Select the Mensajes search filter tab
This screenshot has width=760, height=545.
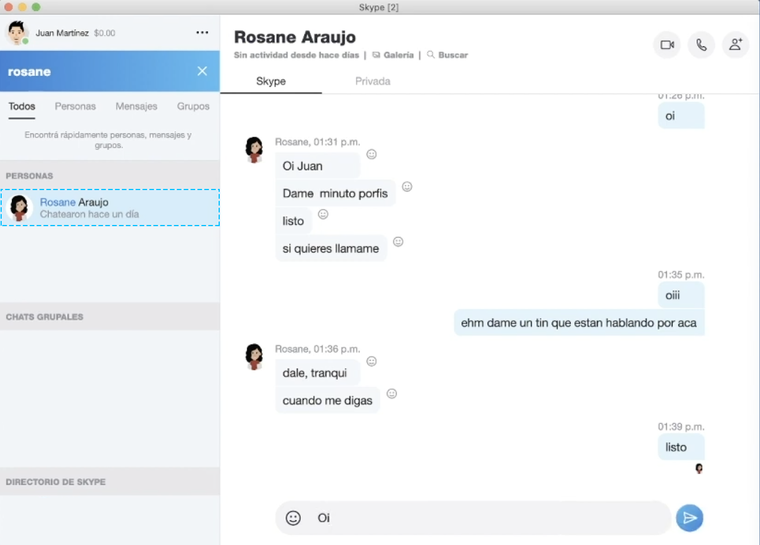[136, 106]
